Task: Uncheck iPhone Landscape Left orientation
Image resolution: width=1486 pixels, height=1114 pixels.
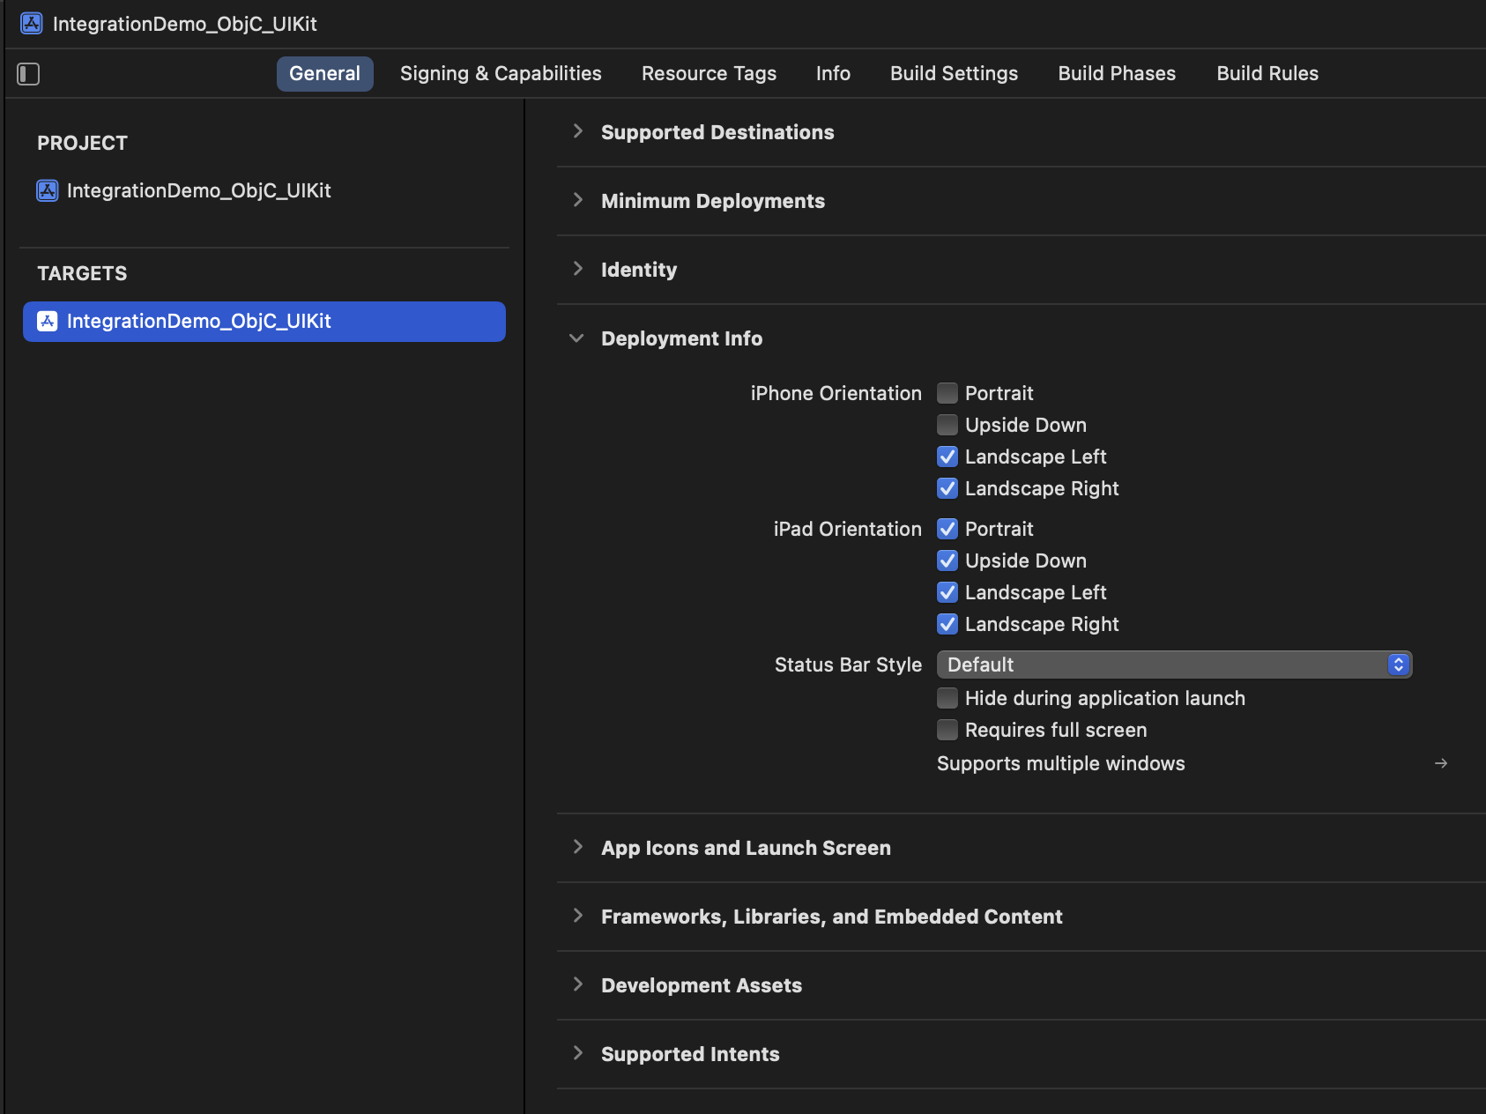Action: pos(947,457)
